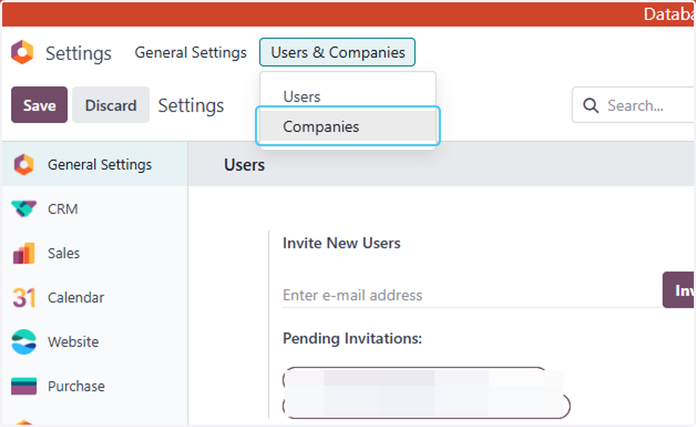Click the Enter e-mail address field
This screenshot has width=696, height=427.
point(472,295)
